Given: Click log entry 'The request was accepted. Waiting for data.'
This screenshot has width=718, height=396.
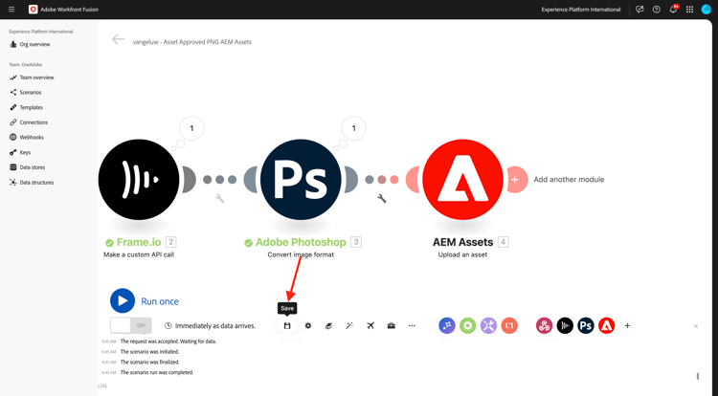Looking at the screenshot, I should (x=168, y=341).
